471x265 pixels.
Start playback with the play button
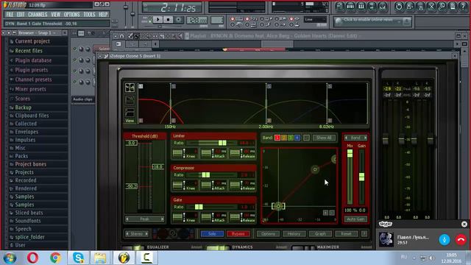(x=157, y=20)
